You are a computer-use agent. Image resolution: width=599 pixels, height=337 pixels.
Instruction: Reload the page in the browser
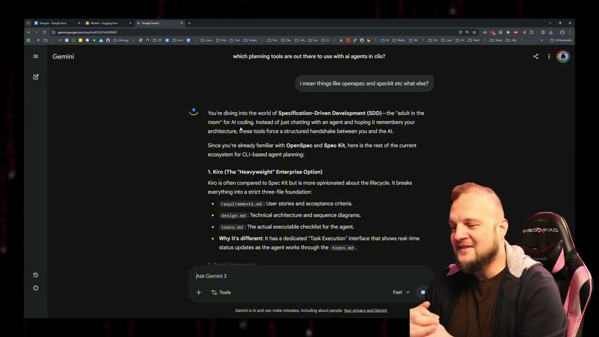pos(44,32)
